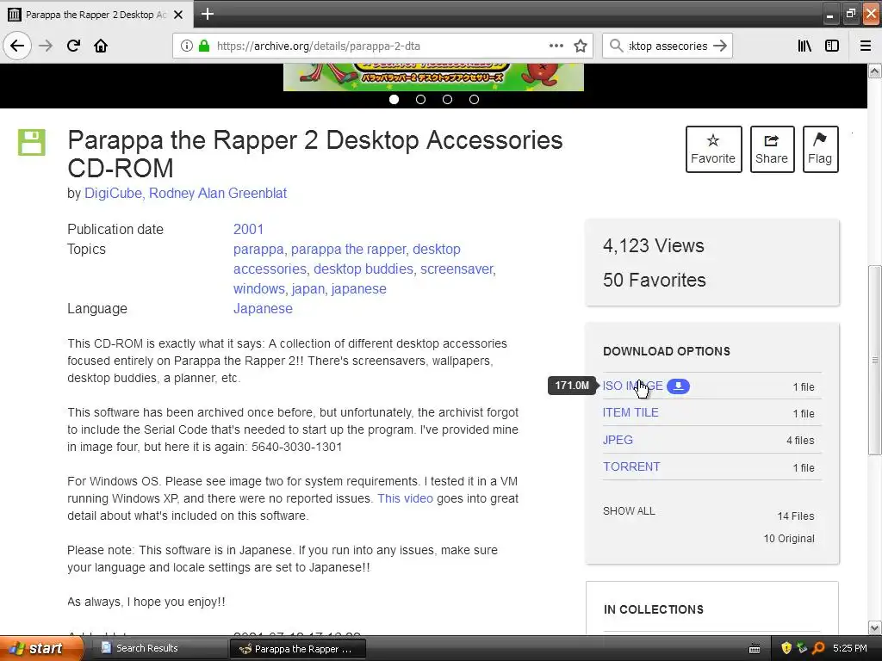The height and width of the screenshot is (661, 882).
Task: Click the Japanese language link
Action: 264,309
